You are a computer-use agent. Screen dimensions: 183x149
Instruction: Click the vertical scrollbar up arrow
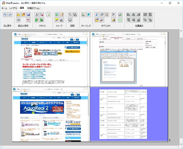click(181, 31)
